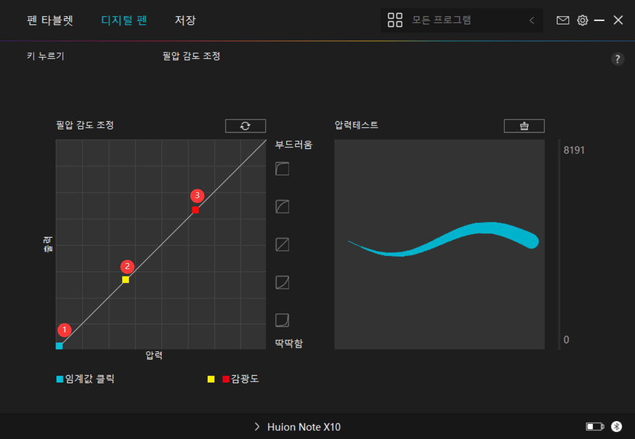Open the 저장 tab
This screenshot has width=635, height=439.
[x=185, y=21]
